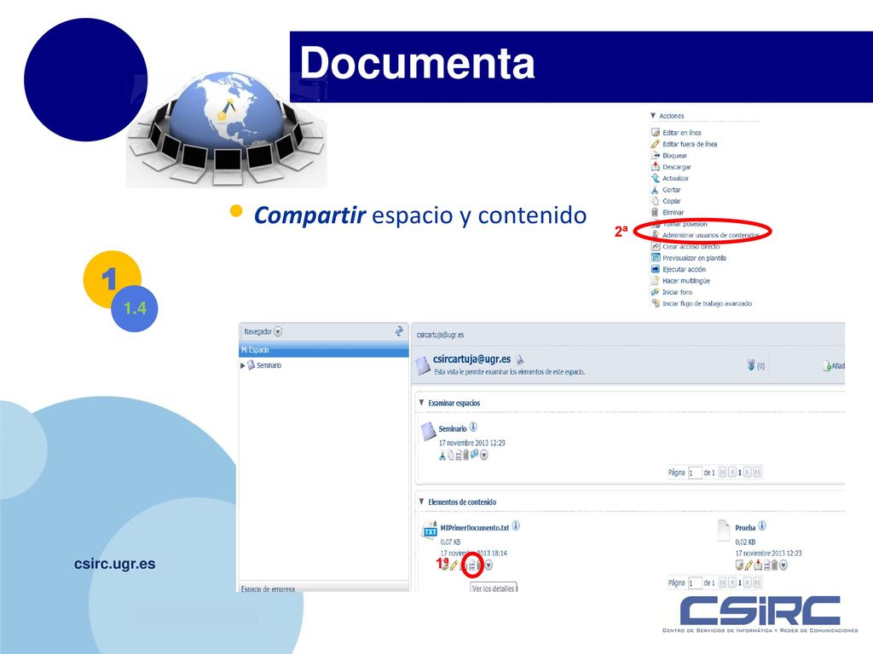Choose Administrar usuarios de contenidos action

(x=710, y=235)
